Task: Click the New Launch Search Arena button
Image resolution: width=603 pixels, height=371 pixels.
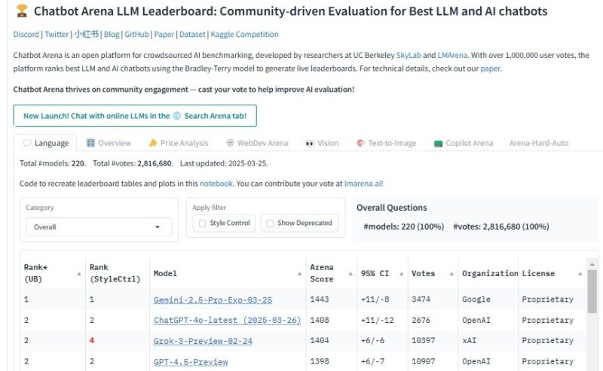Action: pyautogui.click(x=135, y=116)
